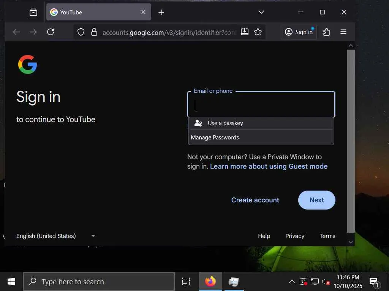Open the tray icon with red badge

click(304, 282)
